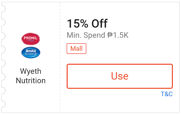Click the word Wyeth under the logos
The image size is (181, 114).
31,71
